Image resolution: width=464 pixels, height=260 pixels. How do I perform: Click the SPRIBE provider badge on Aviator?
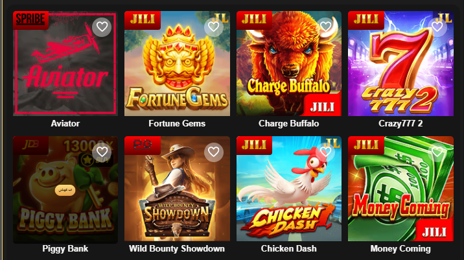(30, 20)
